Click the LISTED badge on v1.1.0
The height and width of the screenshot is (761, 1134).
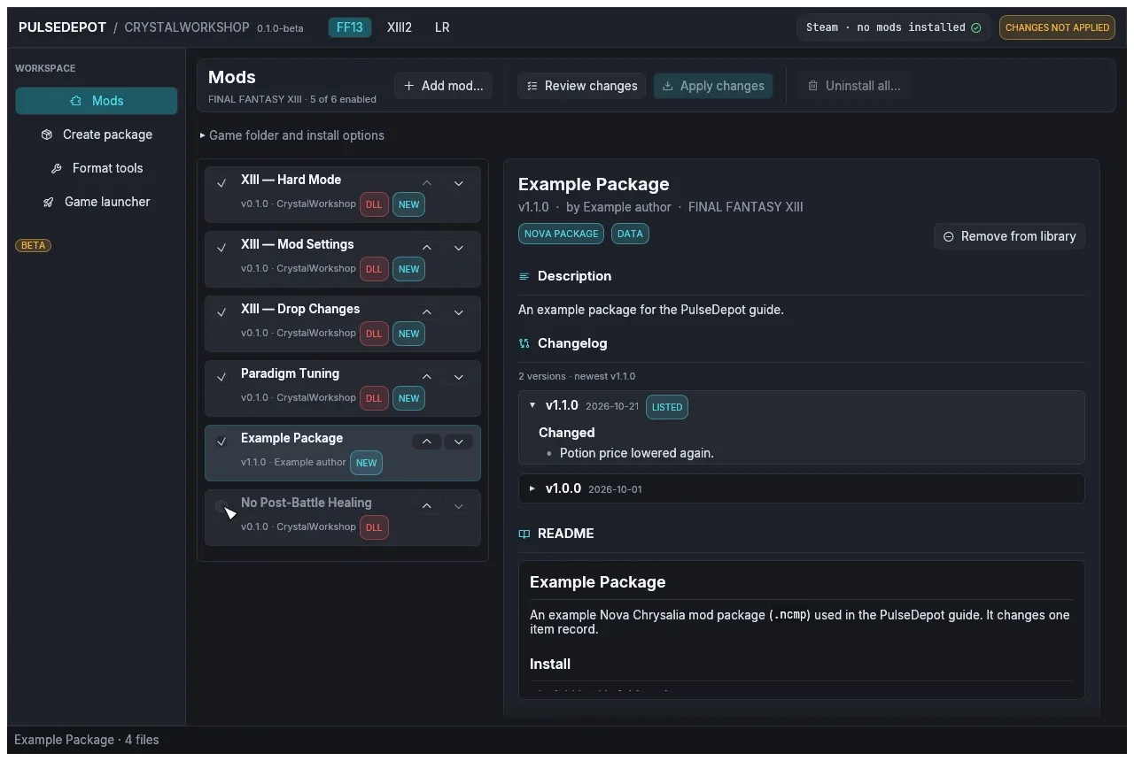point(667,407)
